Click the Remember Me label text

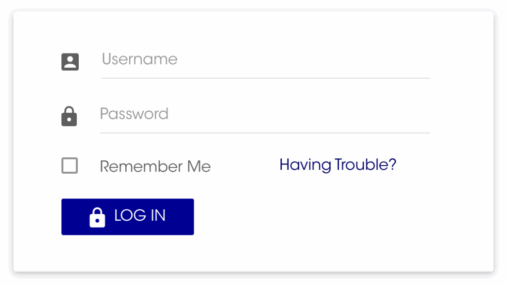pyautogui.click(x=155, y=167)
